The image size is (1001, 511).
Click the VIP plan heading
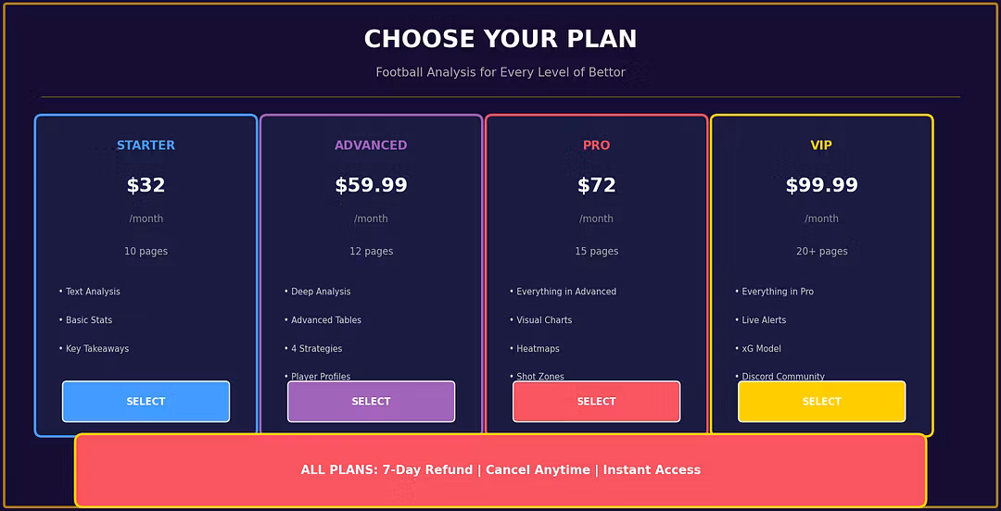(821, 145)
